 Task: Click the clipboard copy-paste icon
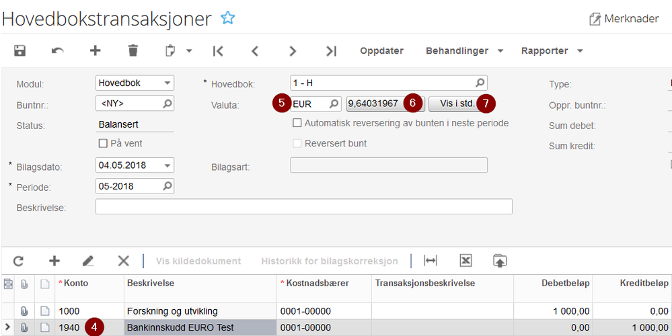[x=170, y=51]
